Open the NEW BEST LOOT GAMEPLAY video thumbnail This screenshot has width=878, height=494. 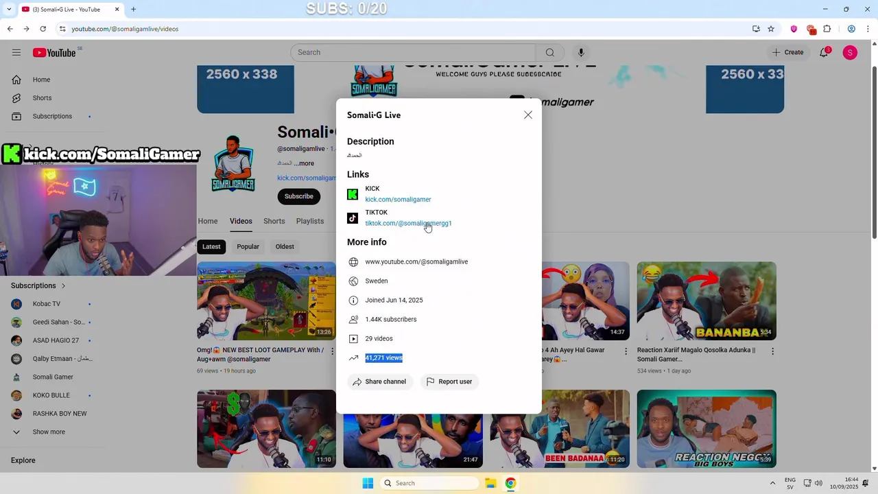point(266,301)
